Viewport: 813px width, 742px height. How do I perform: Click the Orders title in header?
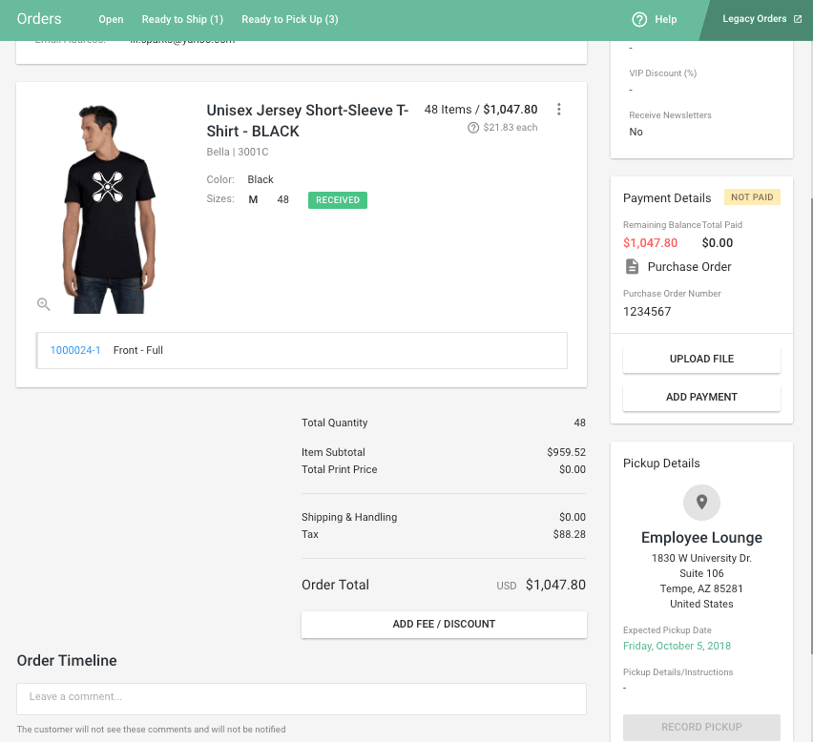coord(39,19)
